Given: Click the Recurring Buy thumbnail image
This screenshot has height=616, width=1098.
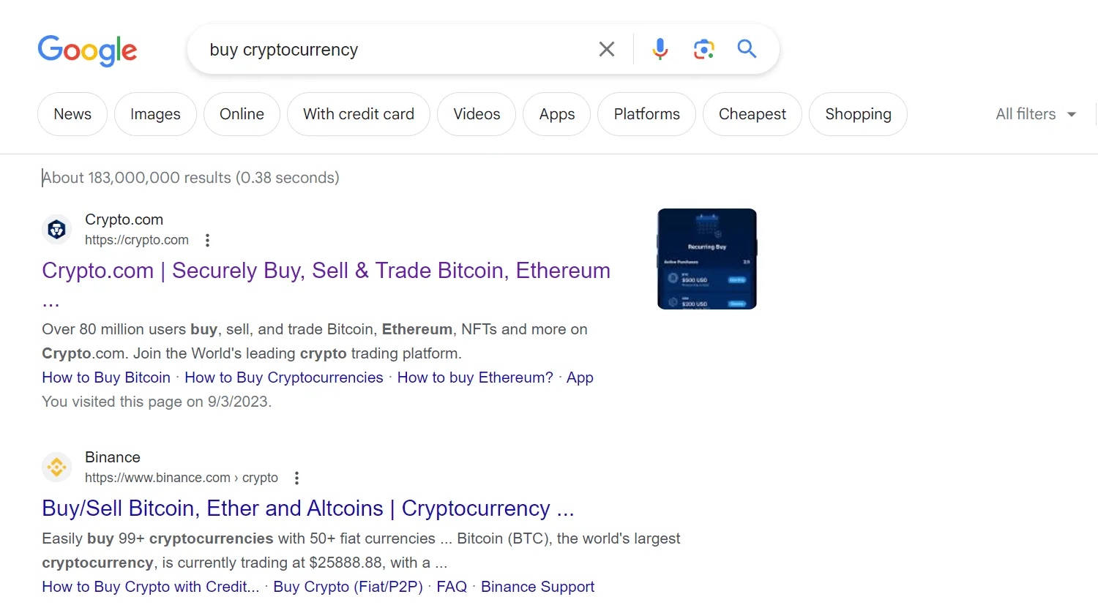Looking at the screenshot, I should 706,258.
